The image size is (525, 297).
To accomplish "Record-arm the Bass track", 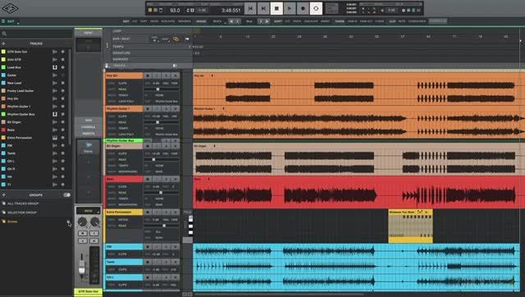I will [x=148, y=179].
